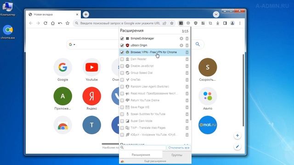
Task: Open the Google search engine dropdown
Action: tap(72, 44)
